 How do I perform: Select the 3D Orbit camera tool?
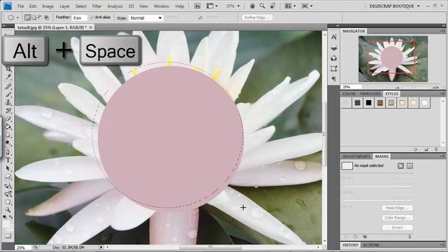coord(8,194)
